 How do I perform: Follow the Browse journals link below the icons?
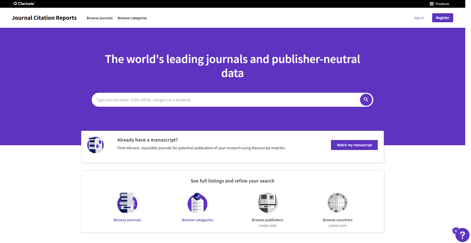click(127, 220)
